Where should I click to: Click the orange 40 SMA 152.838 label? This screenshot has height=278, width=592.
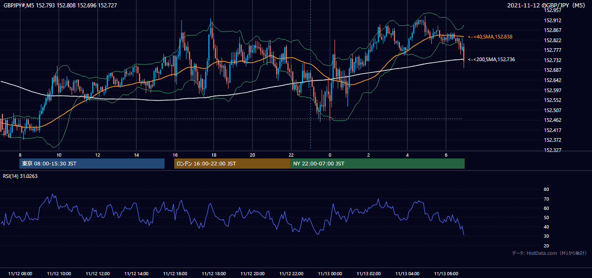(x=490, y=37)
